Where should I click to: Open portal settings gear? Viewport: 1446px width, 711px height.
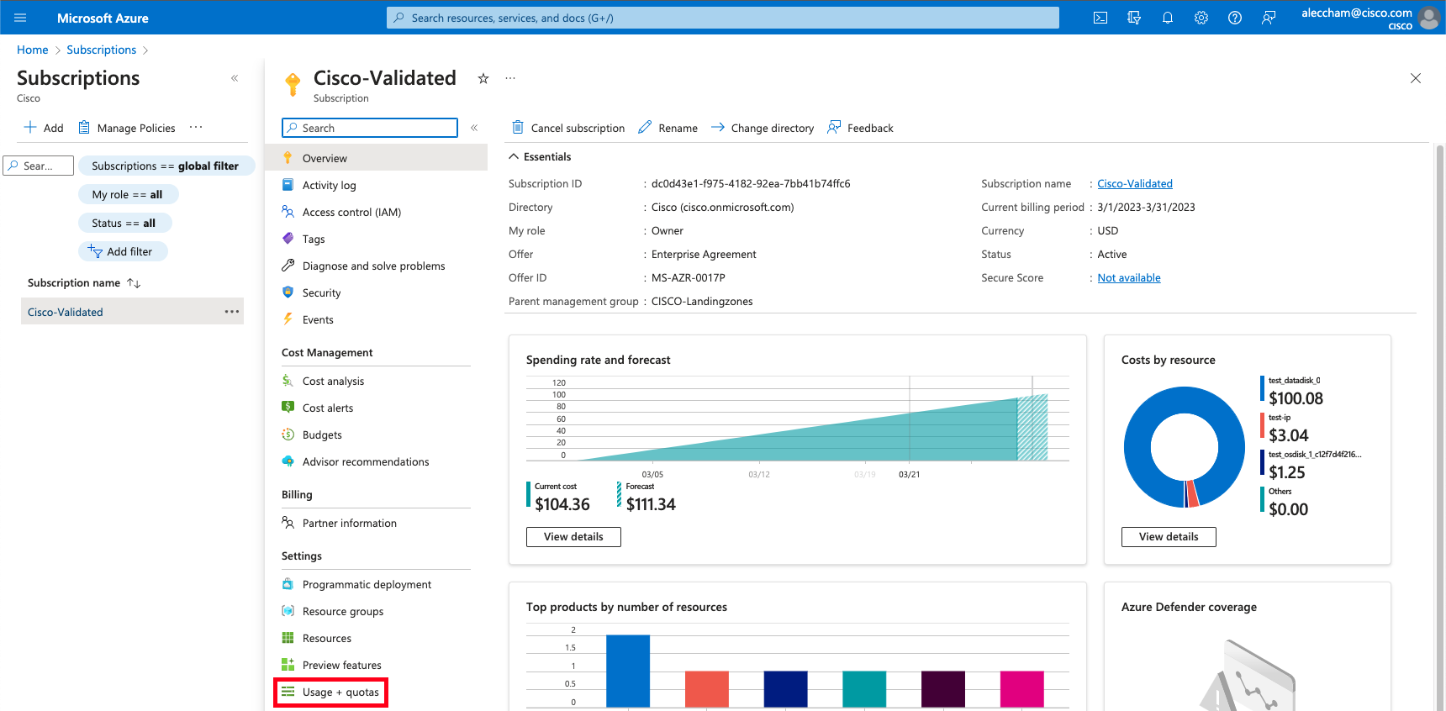tap(1201, 18)
